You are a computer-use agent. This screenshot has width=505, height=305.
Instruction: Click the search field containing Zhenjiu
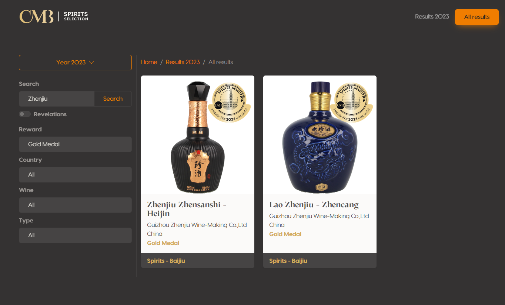click(57, 99)
